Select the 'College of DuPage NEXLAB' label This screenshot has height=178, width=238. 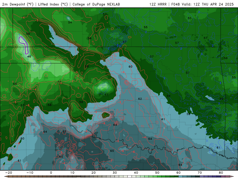click(x=96, y=4)
